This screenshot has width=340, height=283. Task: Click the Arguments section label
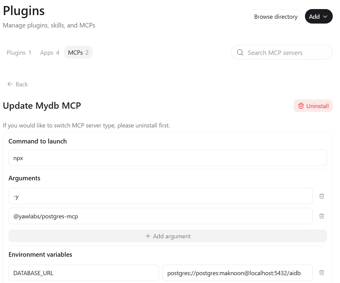coord(24,178)
